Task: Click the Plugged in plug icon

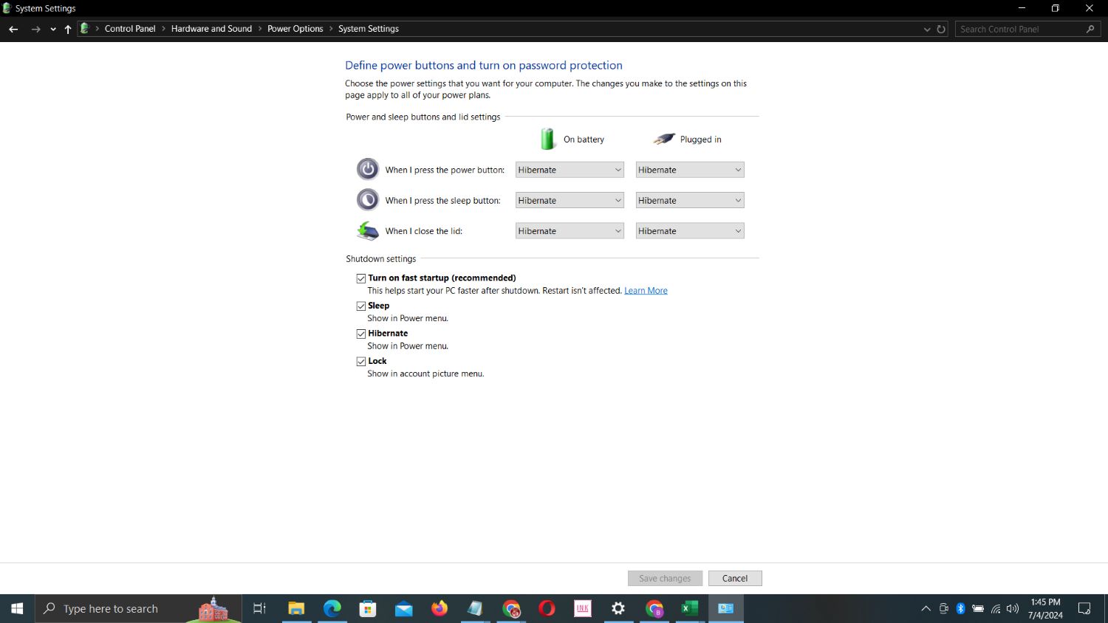Action: pos(664,139)
